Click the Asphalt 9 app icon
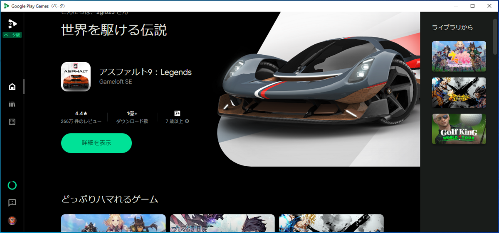 tap(76, 77)
